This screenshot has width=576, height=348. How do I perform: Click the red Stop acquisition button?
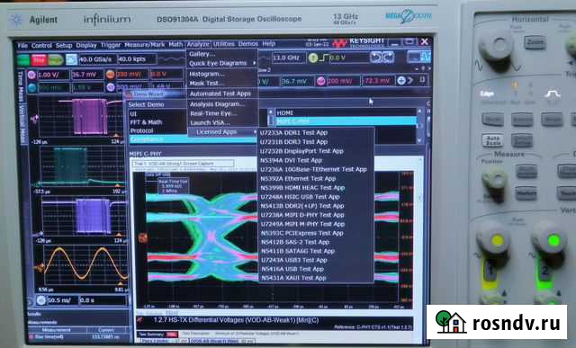[x=39, y=60]
